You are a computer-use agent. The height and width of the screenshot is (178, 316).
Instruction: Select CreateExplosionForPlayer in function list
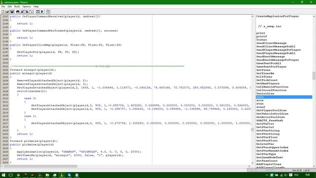(x=277, y=16)
